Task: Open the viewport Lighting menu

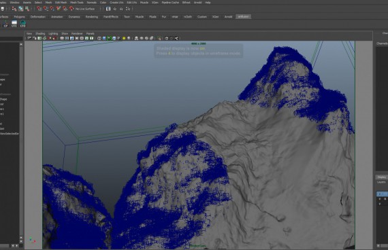Action: pos(53,33)
